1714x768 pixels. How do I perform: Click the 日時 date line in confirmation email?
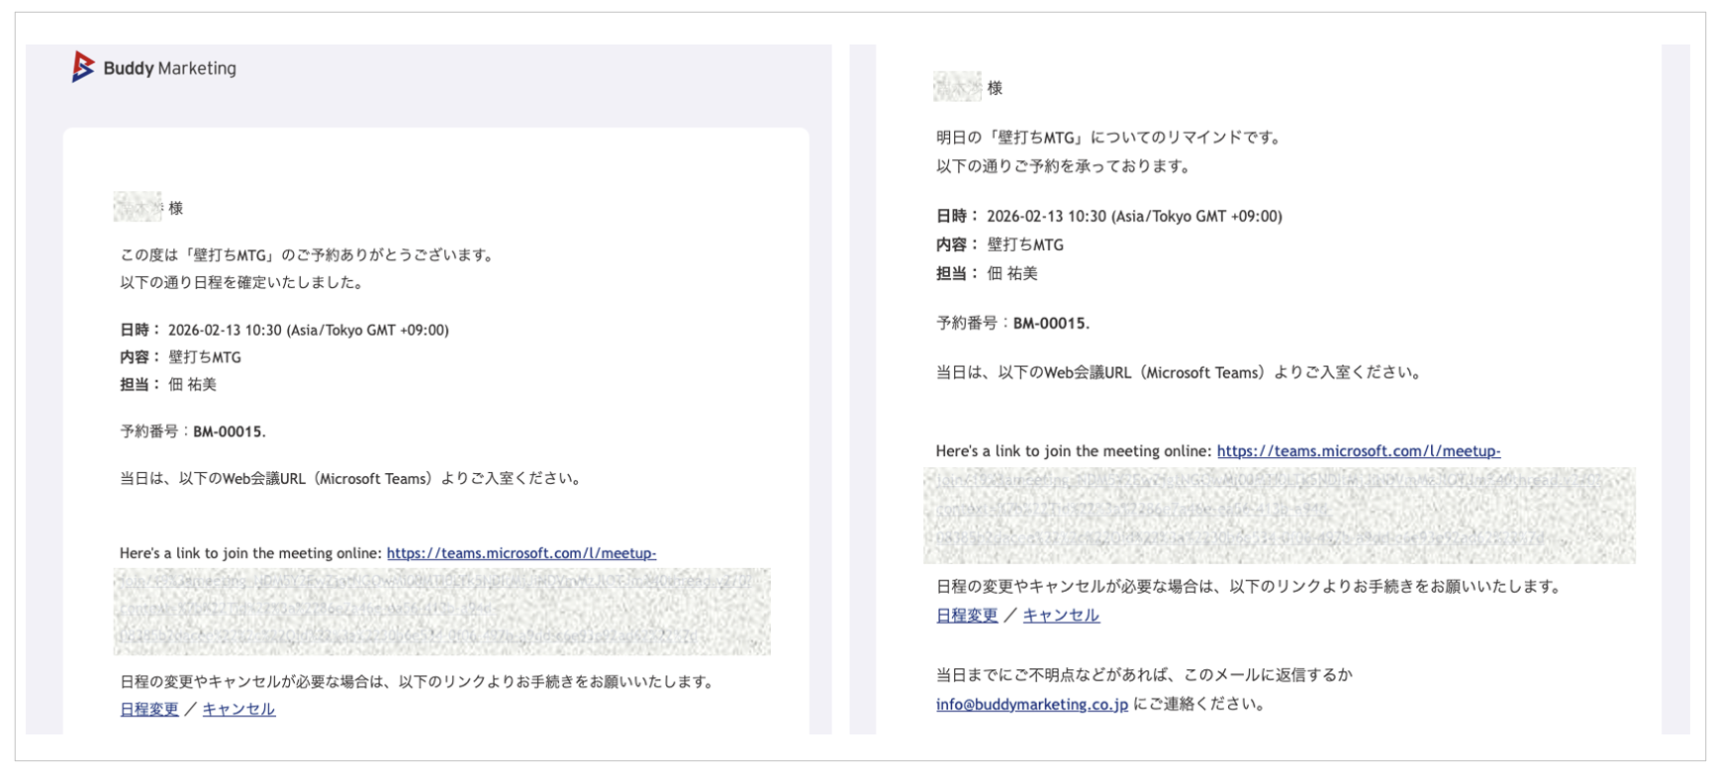tap(284, 331)
